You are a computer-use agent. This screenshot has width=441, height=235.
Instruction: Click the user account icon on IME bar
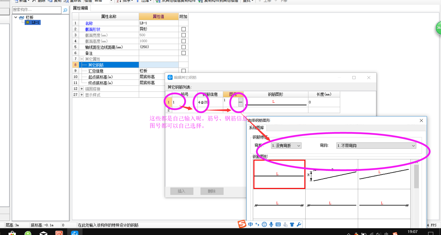(x=285, y=224)
